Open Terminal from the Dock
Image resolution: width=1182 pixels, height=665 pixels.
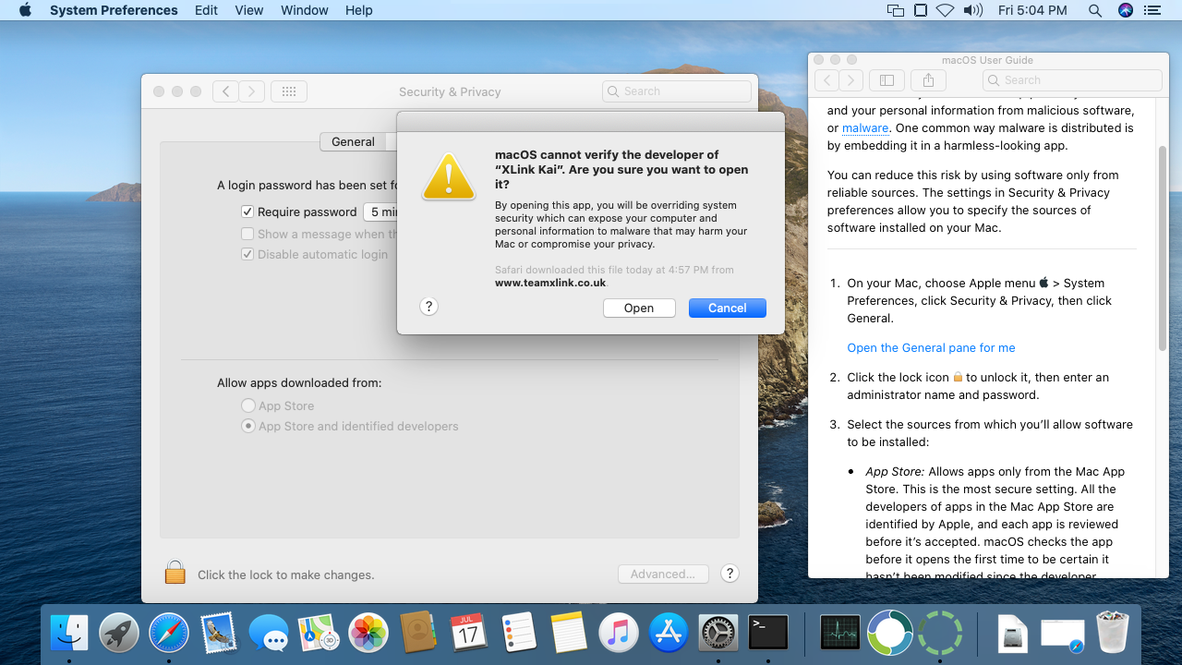[x=768, y=634]
